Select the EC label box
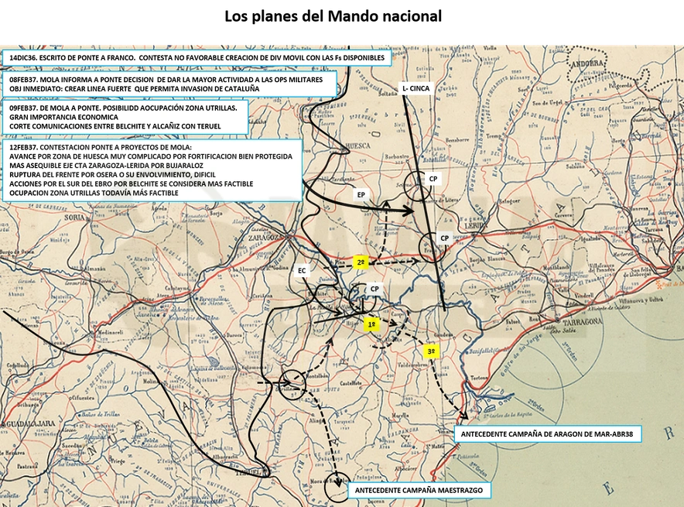This screenshot has width=684, height=507. point(302,270)
